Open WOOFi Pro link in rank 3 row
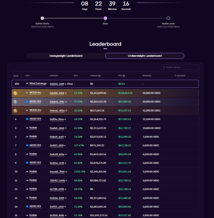This screenshot has width=214, height=218. coord(35,110)
